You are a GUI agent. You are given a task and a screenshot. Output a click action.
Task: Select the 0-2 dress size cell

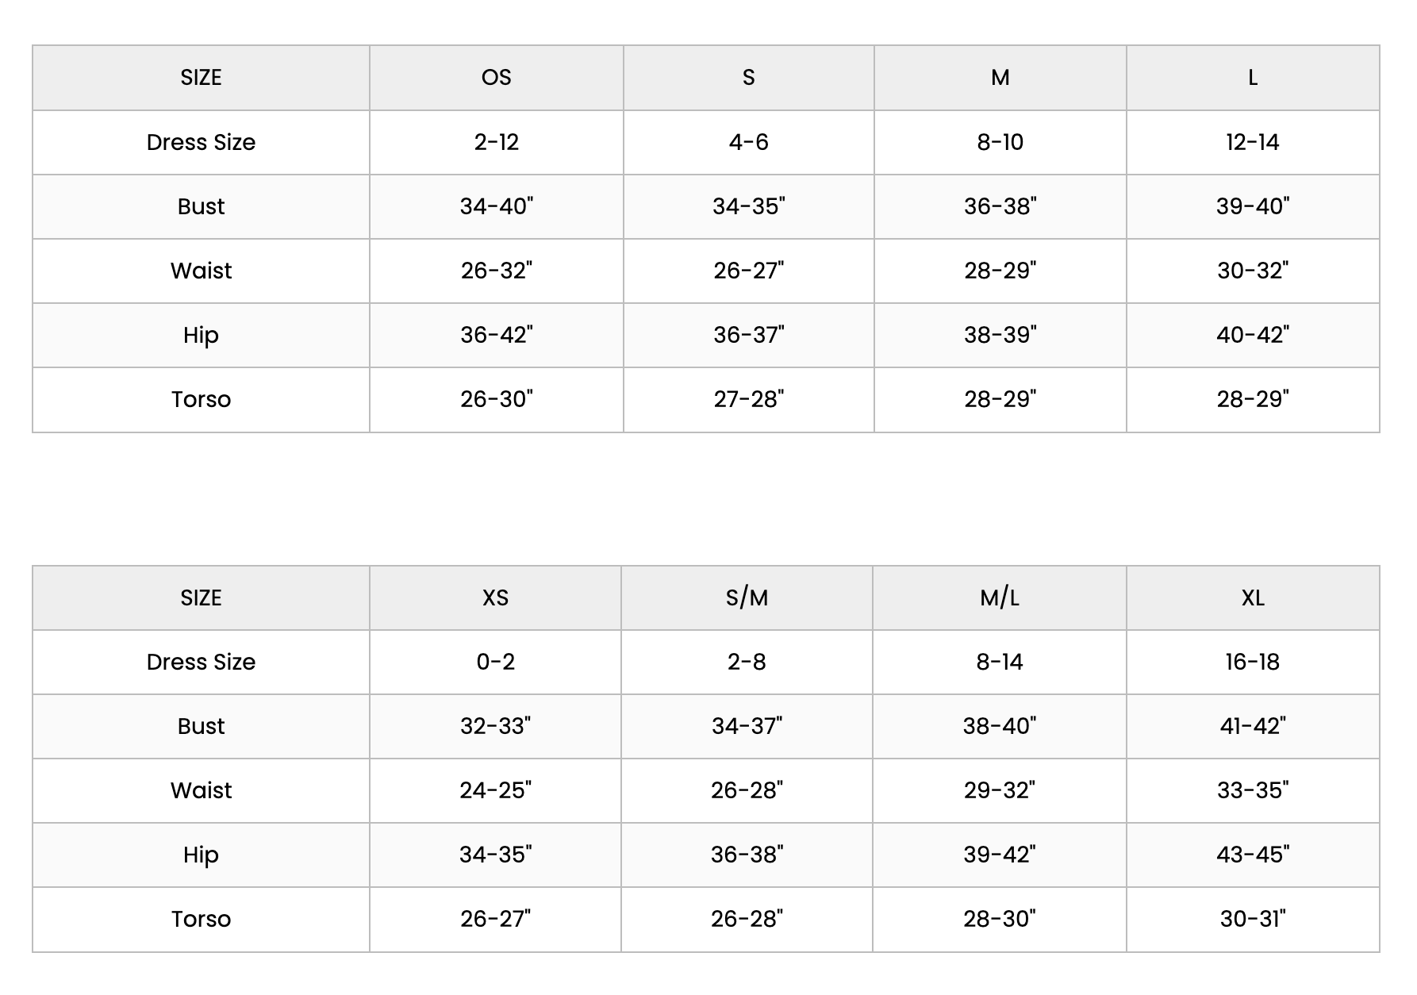[495, 662]
